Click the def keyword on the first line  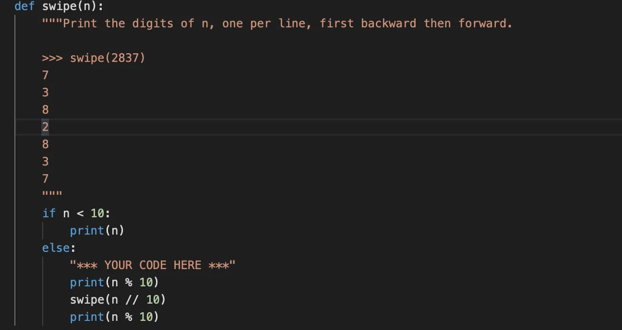pyautogui.click(x=24, y=6)
